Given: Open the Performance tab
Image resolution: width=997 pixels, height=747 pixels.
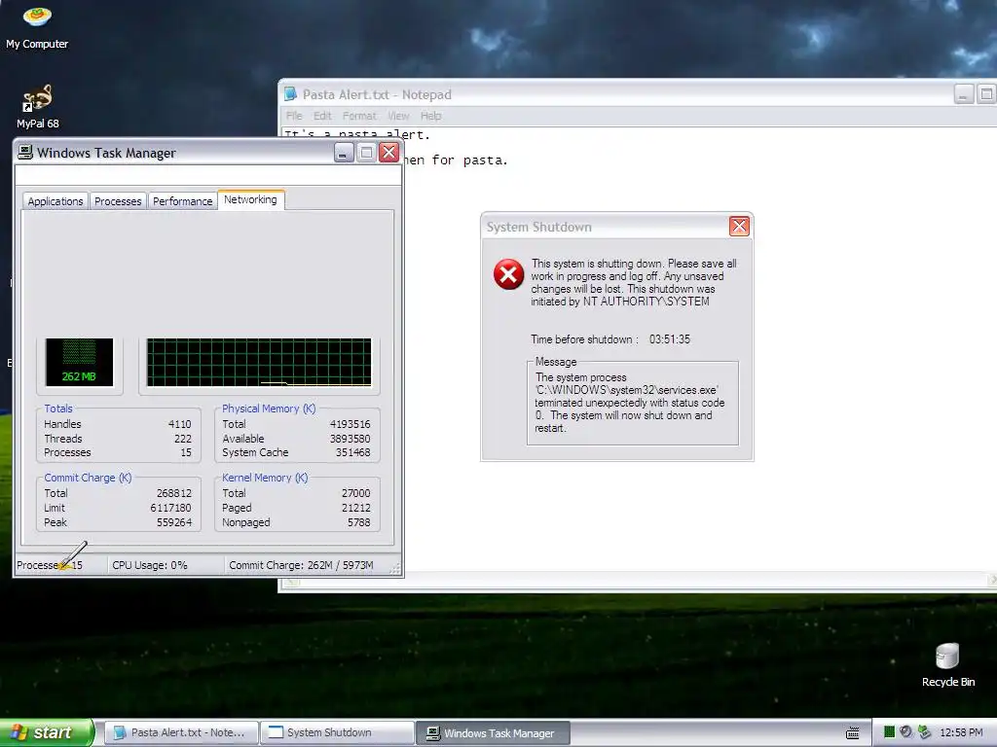Looking at the screenshot, I should coord(182,201).
